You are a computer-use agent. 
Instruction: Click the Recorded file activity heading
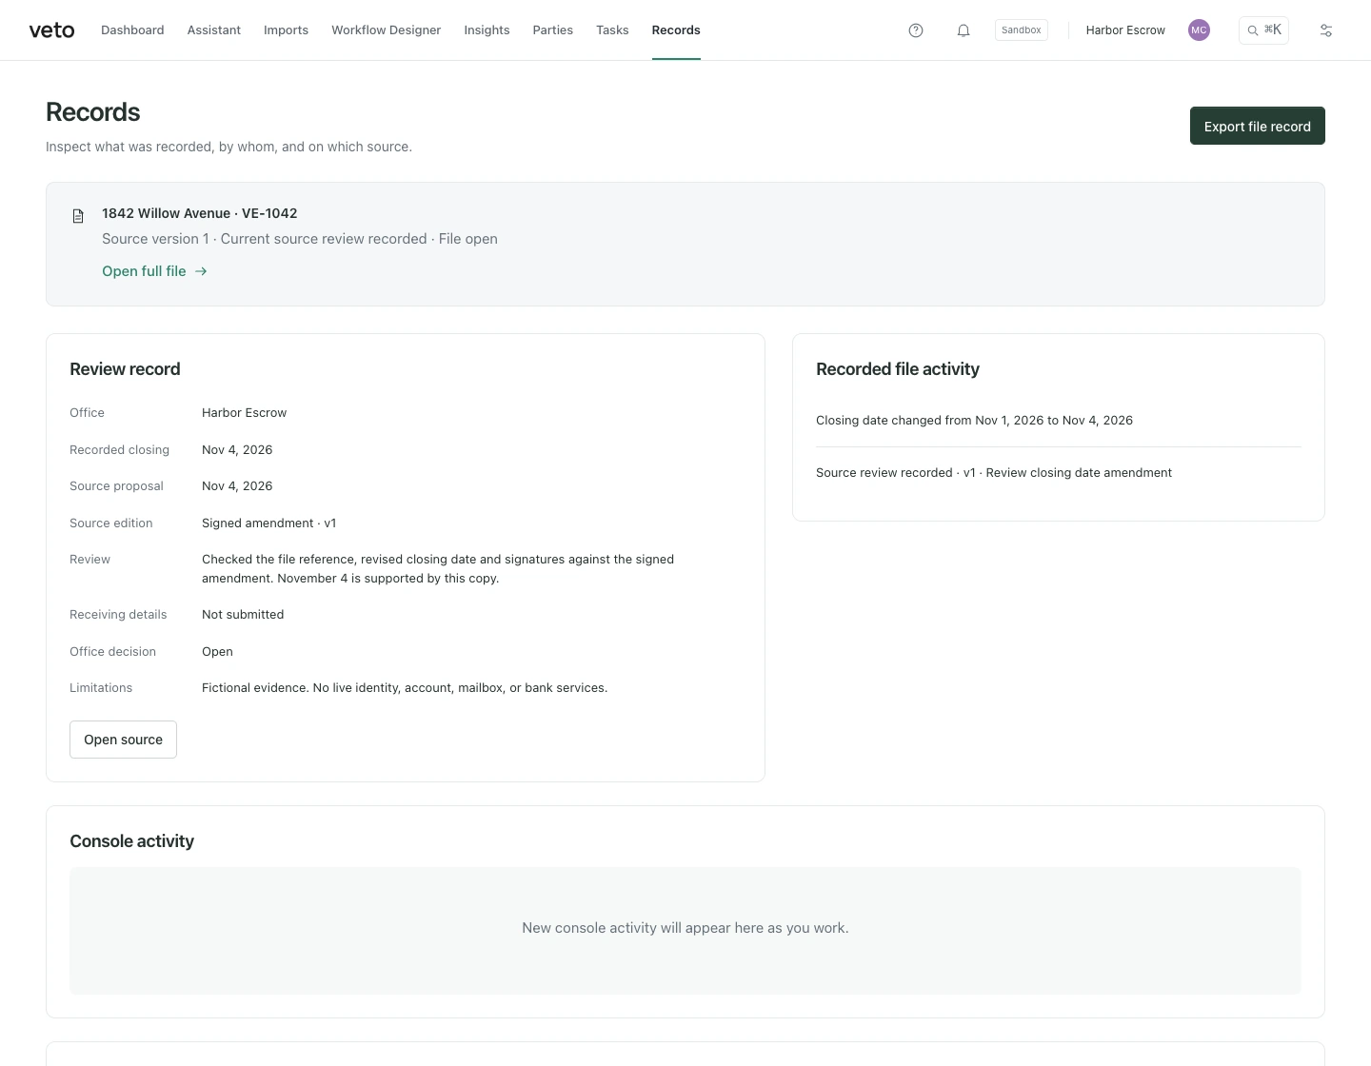[898, 369]
